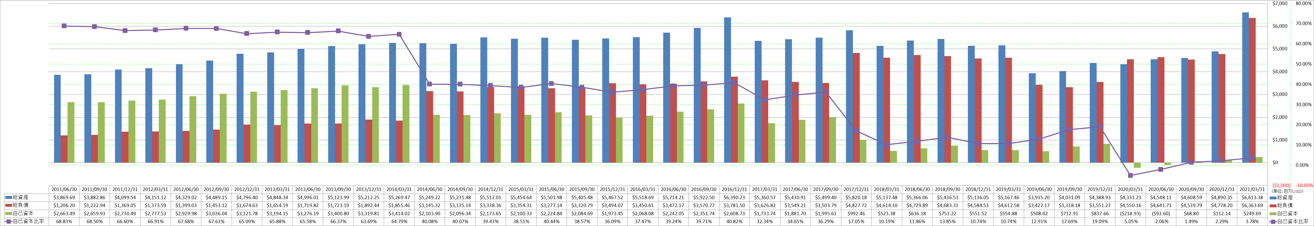Screen dimensions: 1314x226
Task: Click the equity ratio cell 64.79%
Action: click(399, 222)
